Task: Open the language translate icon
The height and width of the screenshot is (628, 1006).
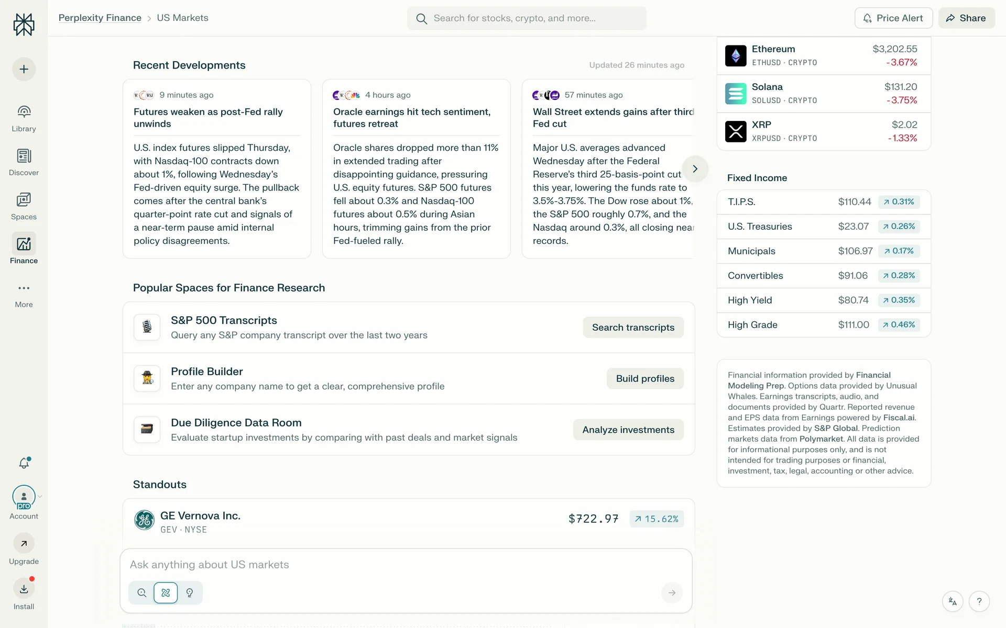Action: (953, 601)
